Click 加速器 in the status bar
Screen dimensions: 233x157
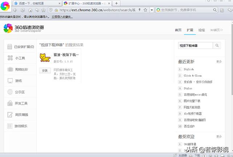point(183,155)
